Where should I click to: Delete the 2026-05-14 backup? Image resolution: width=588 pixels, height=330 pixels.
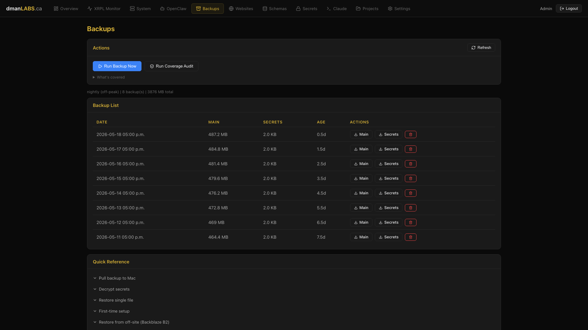(x=410, y=193)
